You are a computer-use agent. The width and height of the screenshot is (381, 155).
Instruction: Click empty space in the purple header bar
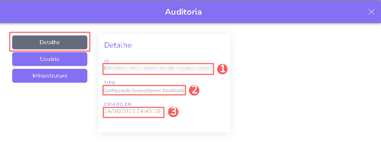87,12
